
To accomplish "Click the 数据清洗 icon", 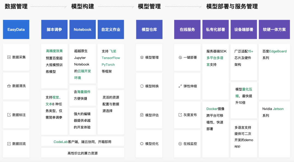I will click(x=9, y=86).
